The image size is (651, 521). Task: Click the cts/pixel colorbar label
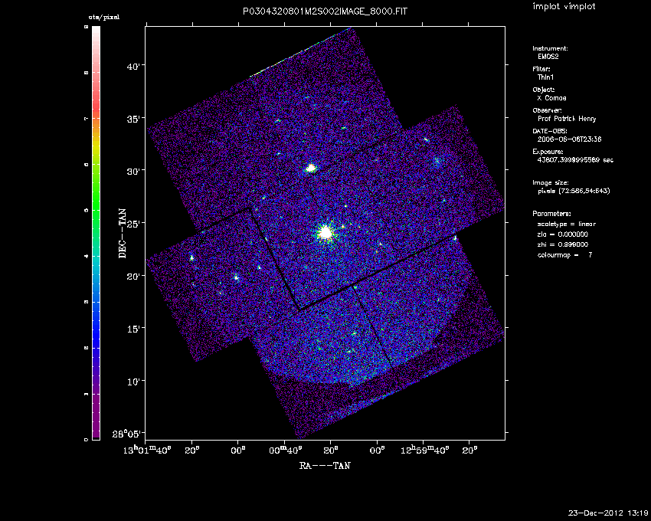click(x=104, y=17)
